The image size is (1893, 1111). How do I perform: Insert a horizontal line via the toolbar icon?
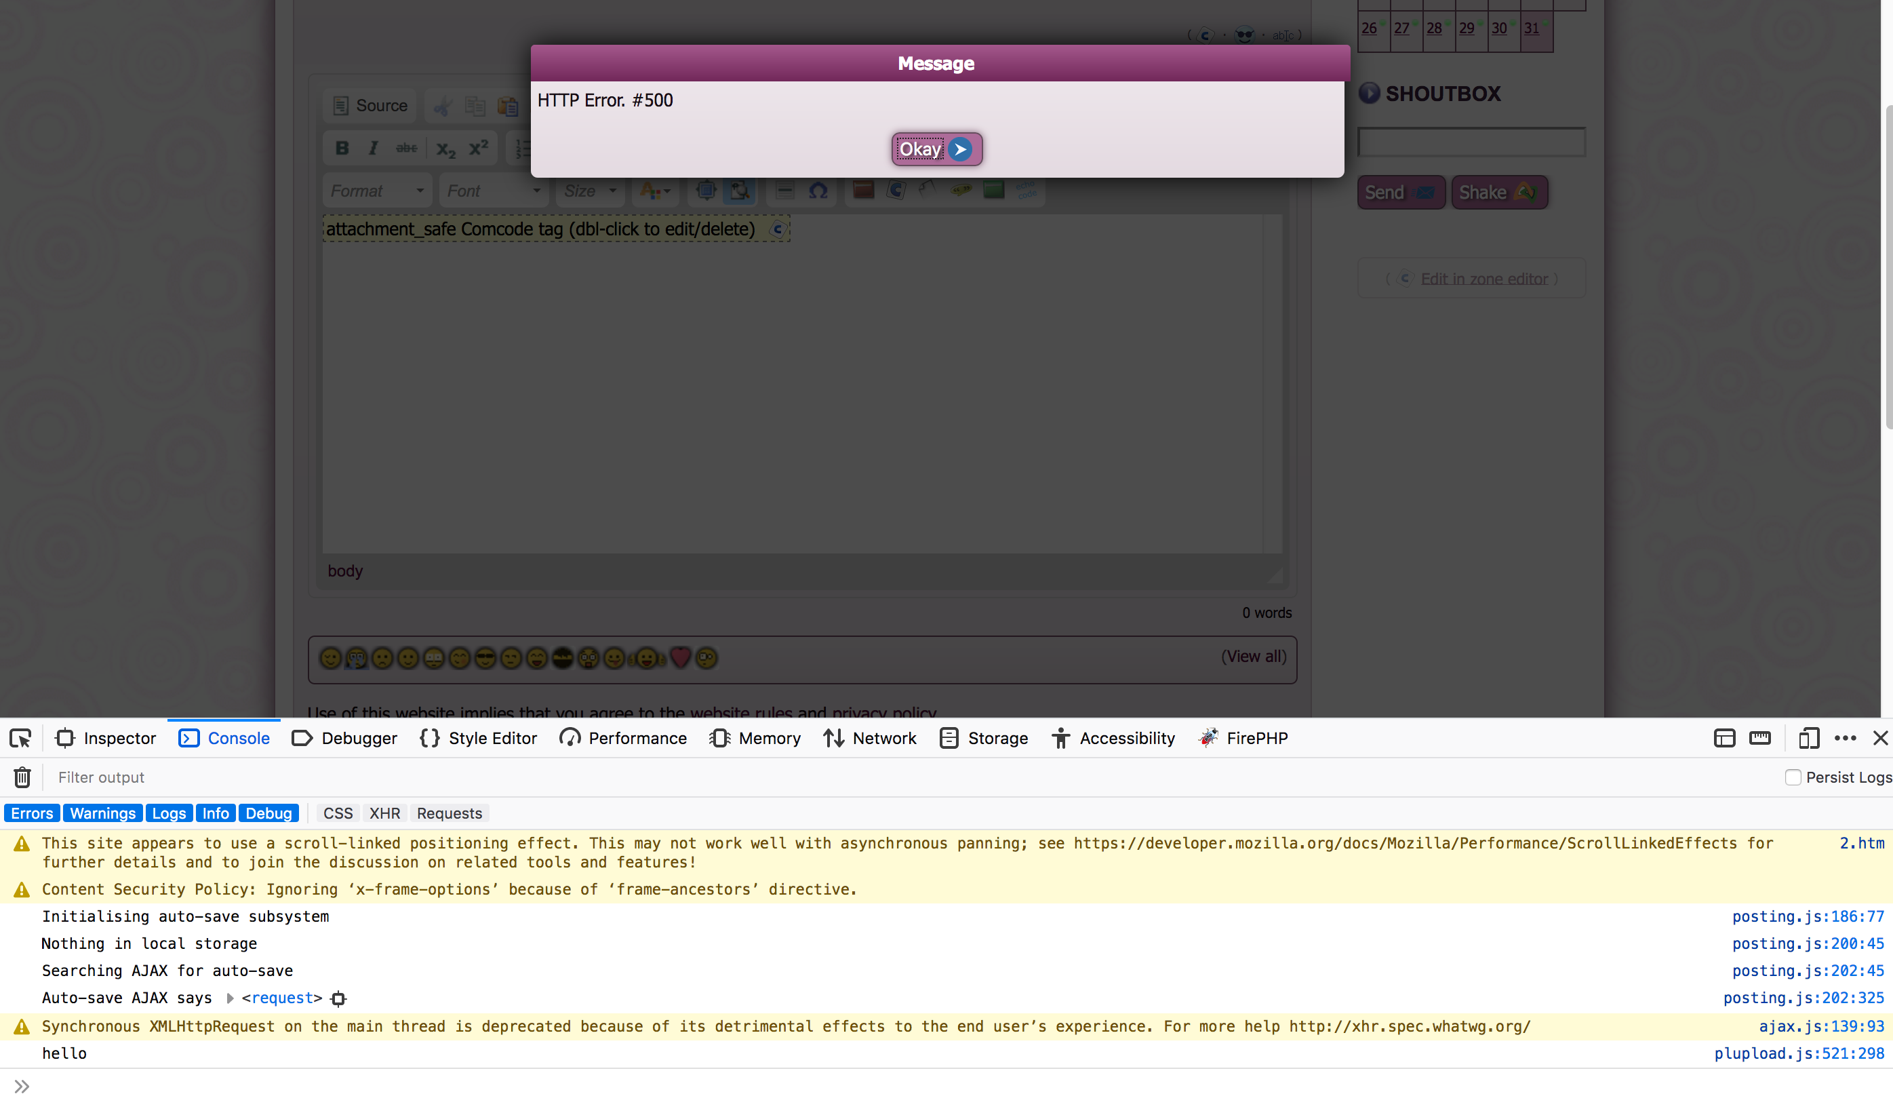click(x=785, y=190)
